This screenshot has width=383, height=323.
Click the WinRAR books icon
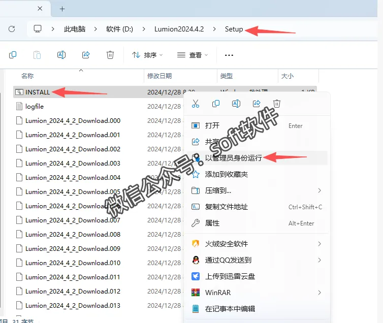coord(196,293)
